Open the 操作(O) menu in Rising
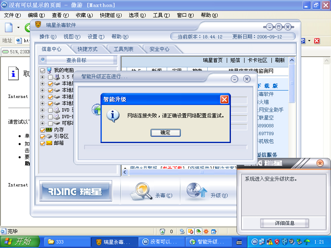Image resolution: width=331 pixels, height=248 pixels. pos(48,37)
